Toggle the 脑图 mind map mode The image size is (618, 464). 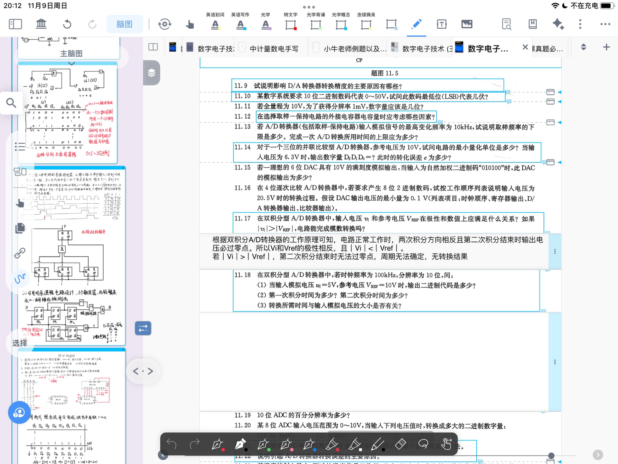point(124,24)
